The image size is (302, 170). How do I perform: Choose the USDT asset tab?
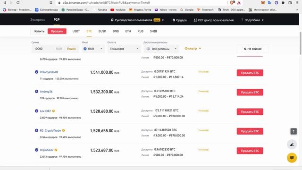(76, 31)
